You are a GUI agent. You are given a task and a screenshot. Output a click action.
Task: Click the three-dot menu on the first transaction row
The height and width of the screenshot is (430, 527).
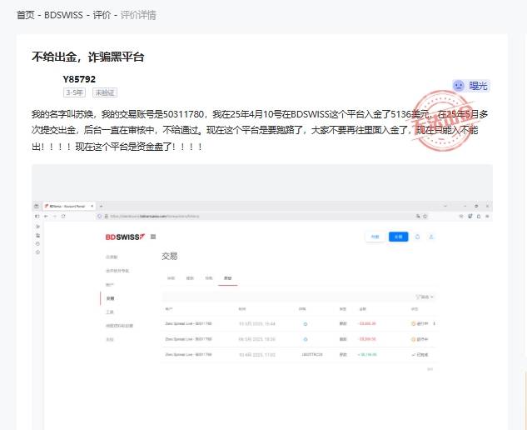435,323
